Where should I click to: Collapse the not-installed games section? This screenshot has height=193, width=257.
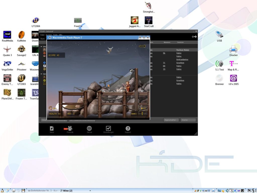tap(41, 74)
